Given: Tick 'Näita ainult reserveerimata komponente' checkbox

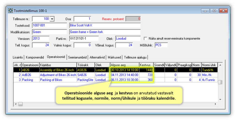Looking at the screenshot, I should click(x=145, y=39).
